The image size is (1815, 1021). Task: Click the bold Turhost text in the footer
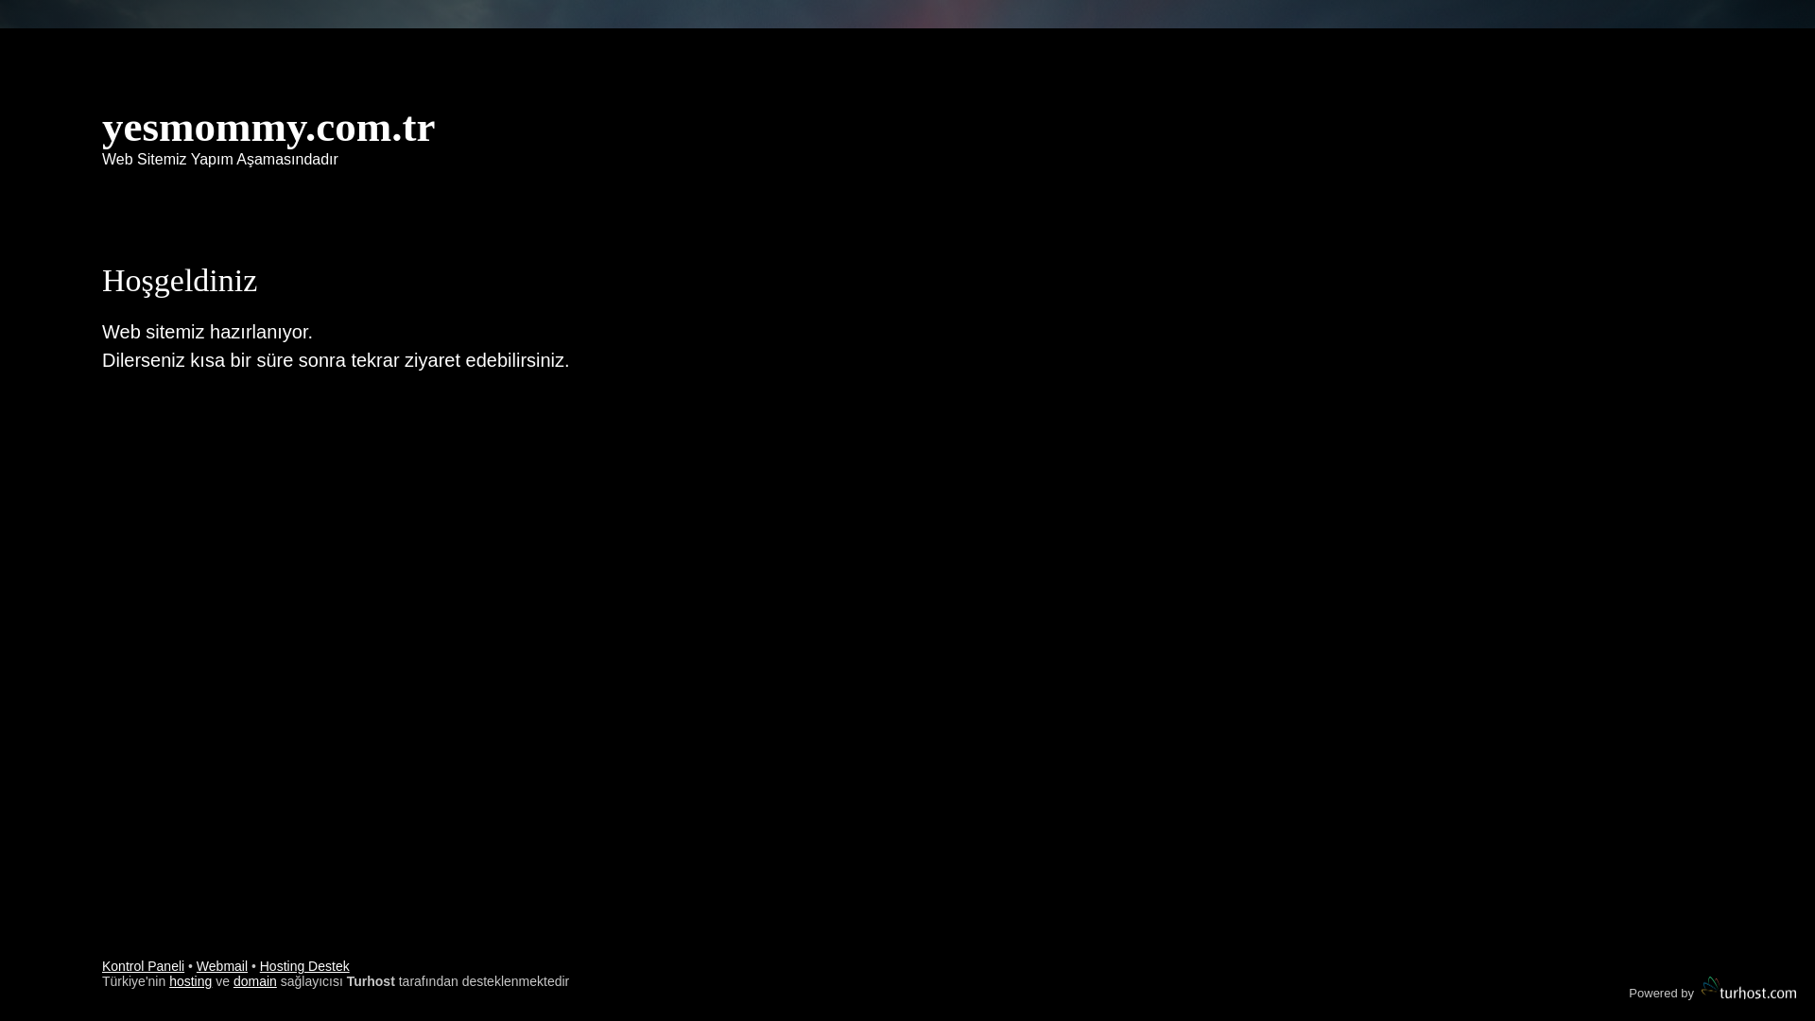[371, 981]
